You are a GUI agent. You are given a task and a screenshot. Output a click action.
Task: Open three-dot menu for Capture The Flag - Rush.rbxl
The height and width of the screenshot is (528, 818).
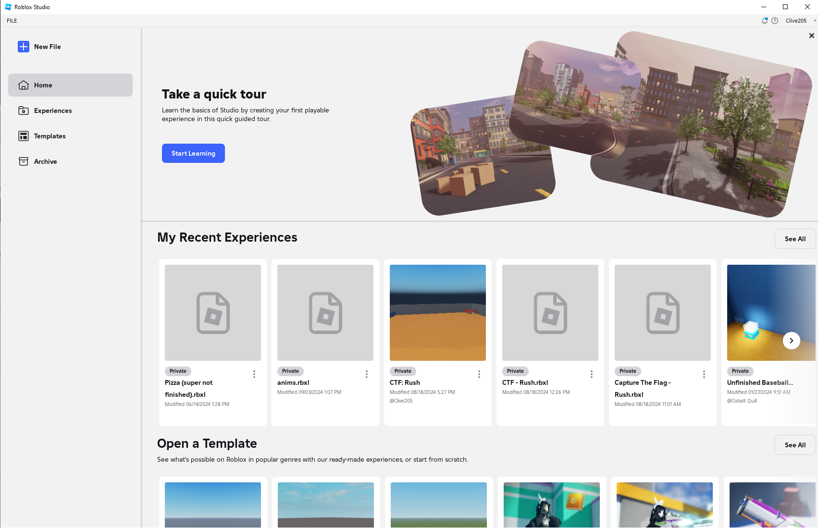704,374
